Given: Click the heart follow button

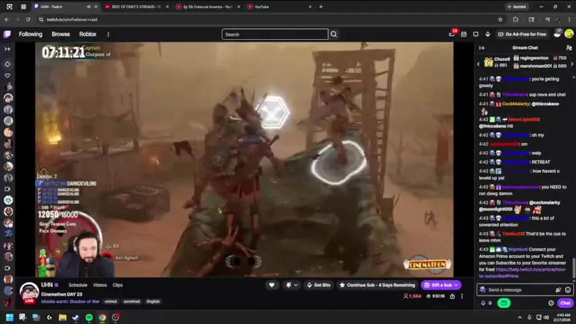Looking at the screenshot, I should (272, 285).
